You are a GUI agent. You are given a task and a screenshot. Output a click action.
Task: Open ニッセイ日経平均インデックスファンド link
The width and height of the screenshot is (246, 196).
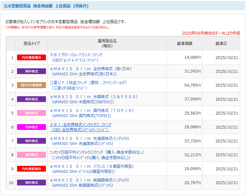pyautogui.click(x=97, y=152)
